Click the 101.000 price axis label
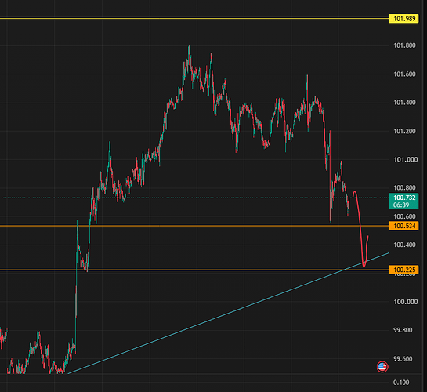427x392 pixels. pyautogui.click(x=405, y=159)
